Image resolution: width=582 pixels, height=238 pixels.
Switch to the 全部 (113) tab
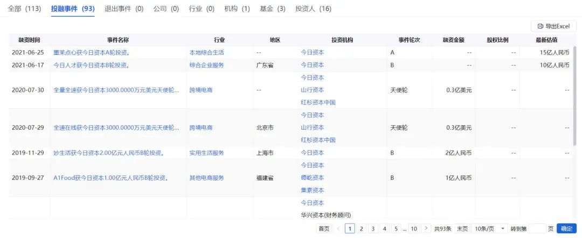[24, 9]
